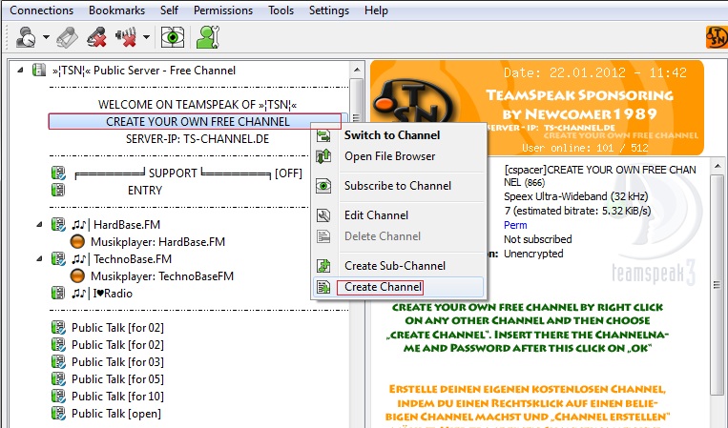The height and width of the screenshot is (428, 728).
Task: Click the bookmarks tag toolbar icon
Action: pyautogui.click(x=68, y=37)
